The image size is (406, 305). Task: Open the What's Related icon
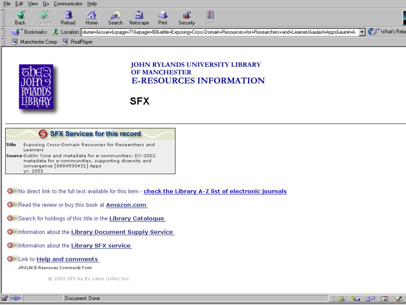(x=372, y=32)
